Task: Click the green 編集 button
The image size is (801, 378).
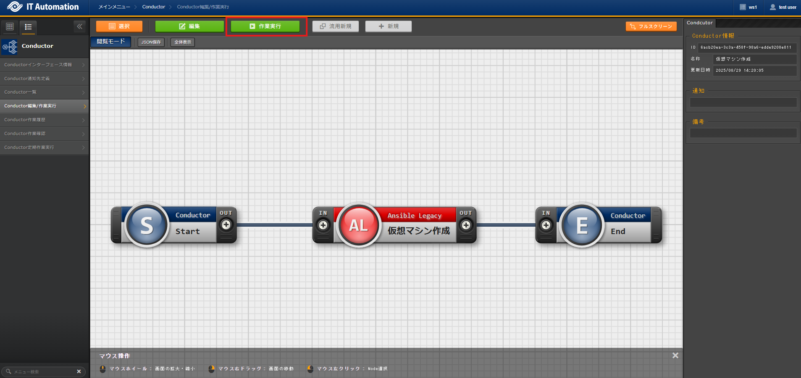Action: (189, 26)
